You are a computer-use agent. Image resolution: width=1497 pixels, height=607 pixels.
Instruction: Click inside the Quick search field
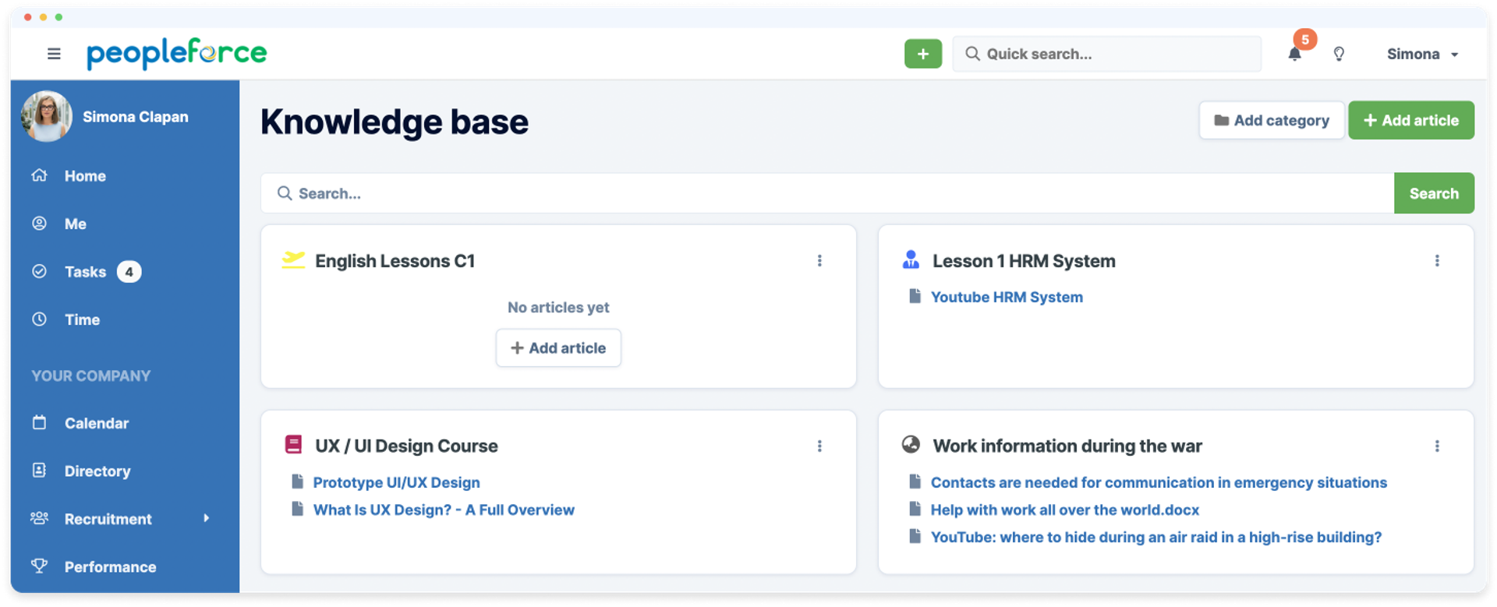[1106, 54]
